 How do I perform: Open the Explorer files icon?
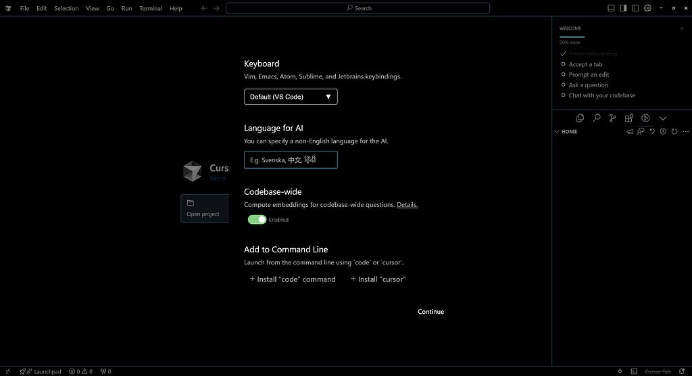580,118
